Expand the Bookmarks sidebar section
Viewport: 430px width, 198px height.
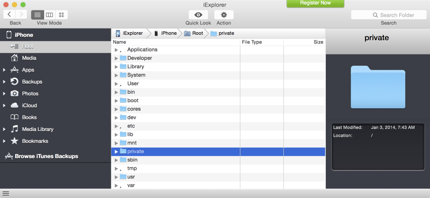4,141
